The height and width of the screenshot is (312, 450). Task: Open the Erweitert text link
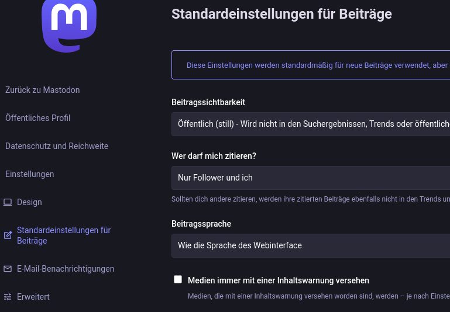[33, 297]
